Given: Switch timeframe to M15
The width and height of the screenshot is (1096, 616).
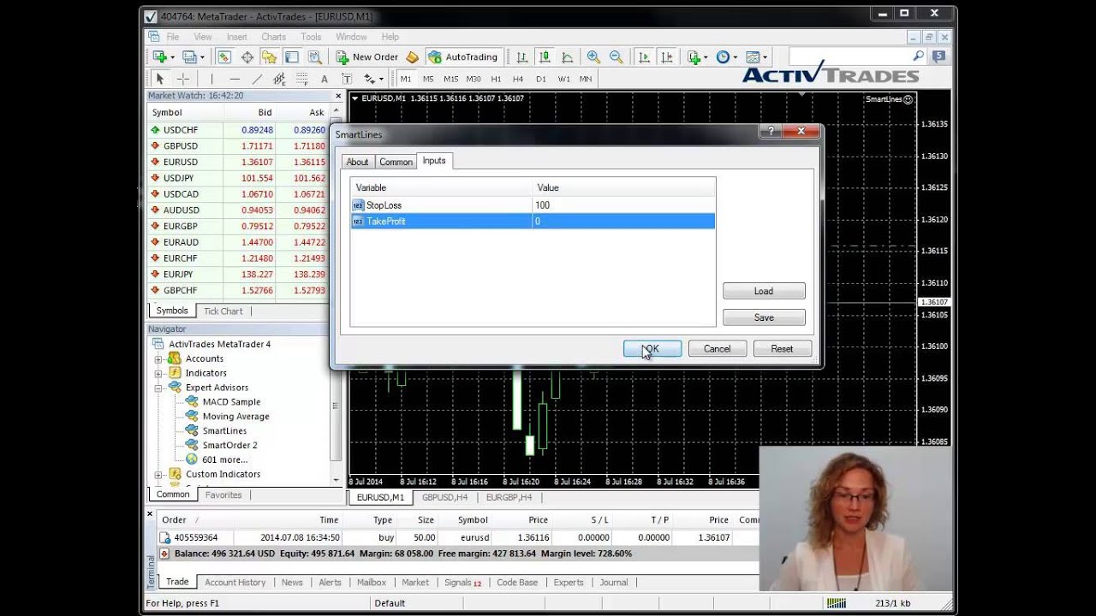Looking at the screenshot, I should [x=450, y=79].
